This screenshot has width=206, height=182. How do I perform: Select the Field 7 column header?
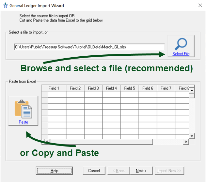(x=166, y=88)
